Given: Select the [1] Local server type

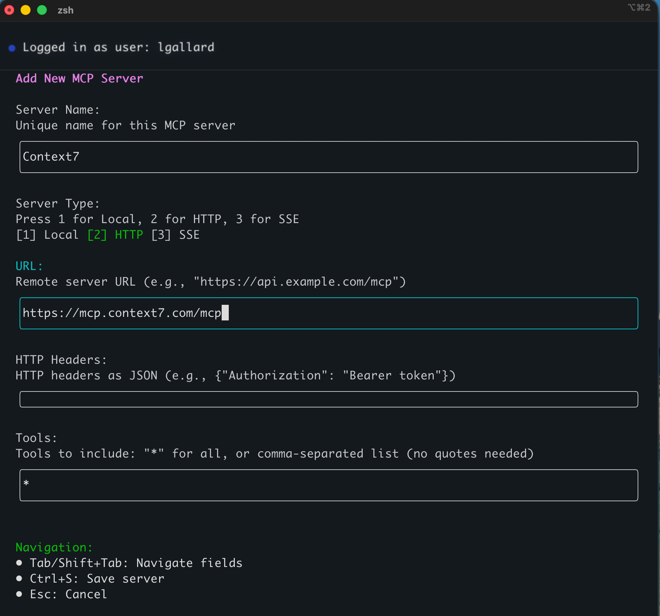Looking at the screenshot, I should point(47,235).
